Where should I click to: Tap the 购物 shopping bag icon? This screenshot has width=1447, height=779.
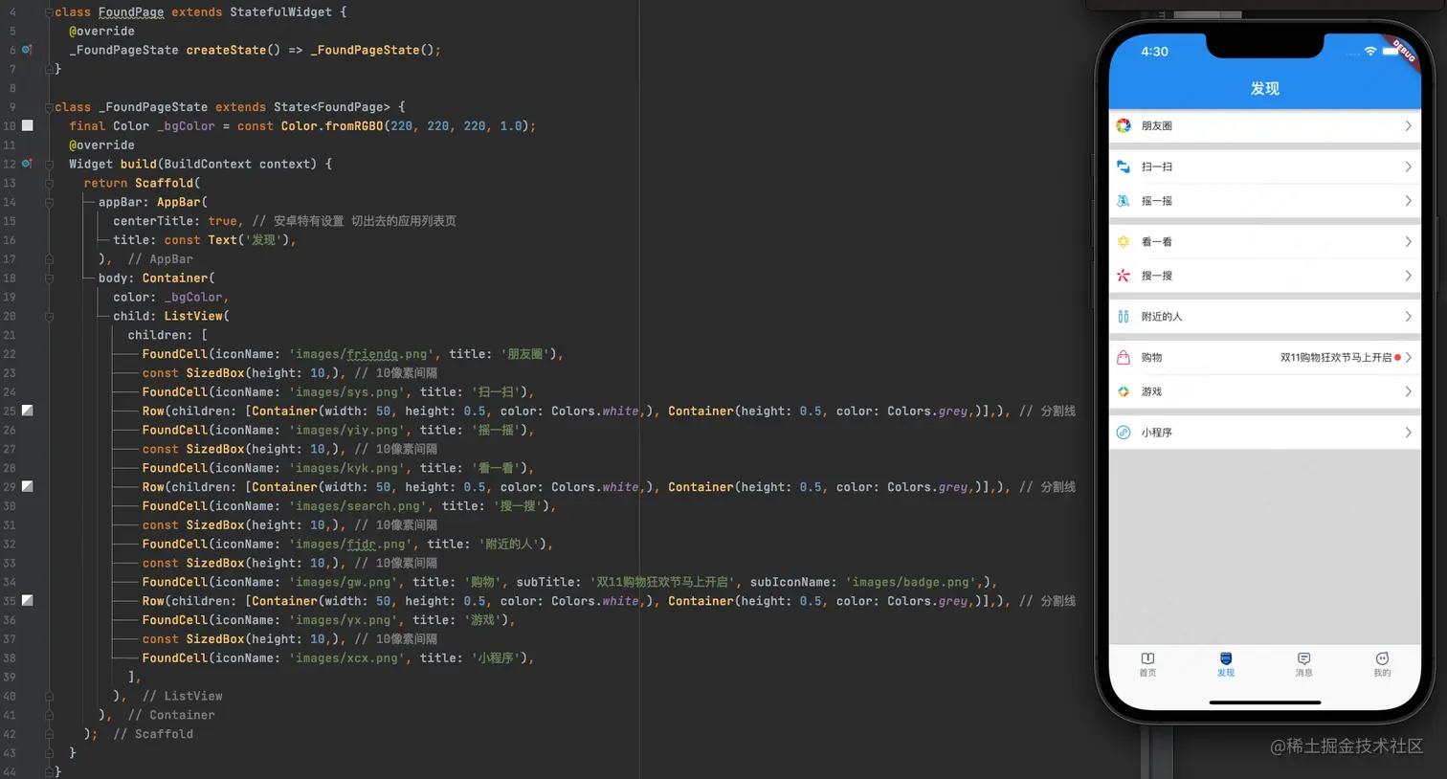pyautogui.click(x=1124, y=358)
